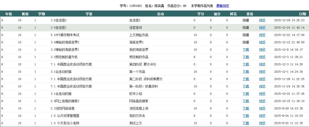This screenshot has width=309, height=127.
Task: Download 第一阶段：收集资料 file
Action: (246, 86)
